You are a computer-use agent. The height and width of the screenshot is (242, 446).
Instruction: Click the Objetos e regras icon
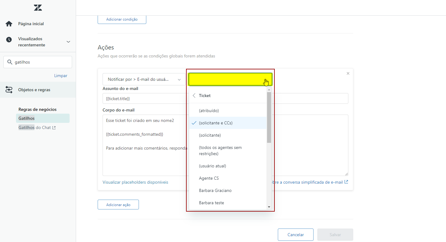click(9, 90)
